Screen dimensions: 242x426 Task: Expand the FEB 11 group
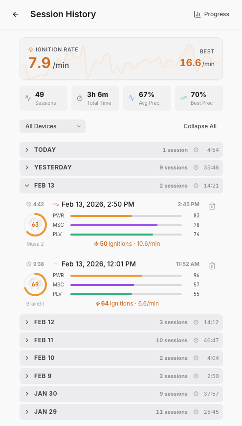(121, 340)
